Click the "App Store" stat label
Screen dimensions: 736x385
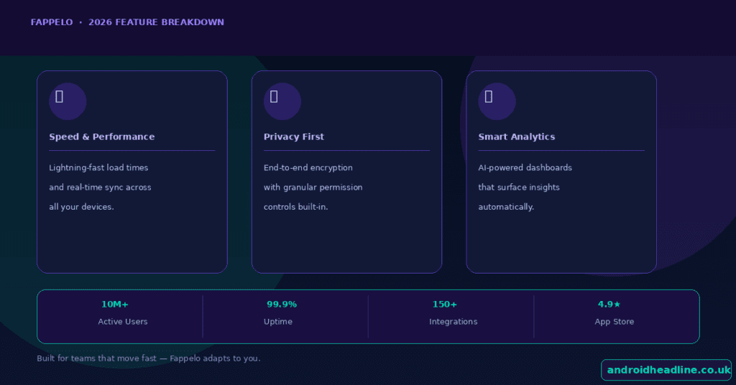(615, 322)
